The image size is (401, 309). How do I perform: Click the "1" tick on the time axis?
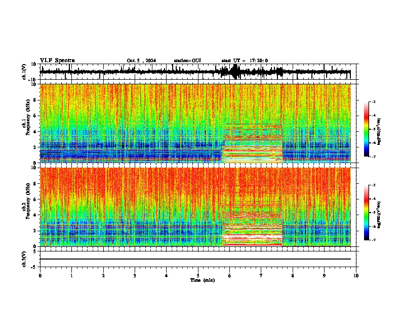(x=71, y=276)
